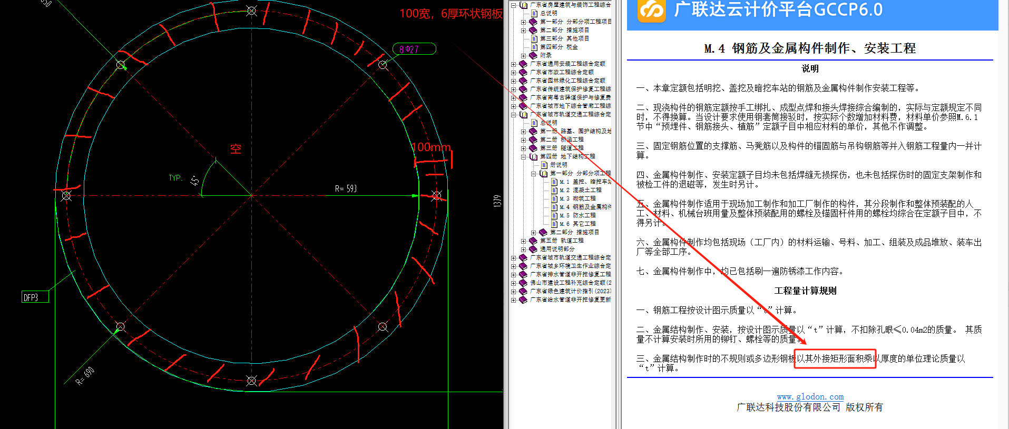The width and height of the screenshot is (1009, 429).
Task: Click book icon of 广东省绿色建筑计价指引
Action: tap(523, 291)
